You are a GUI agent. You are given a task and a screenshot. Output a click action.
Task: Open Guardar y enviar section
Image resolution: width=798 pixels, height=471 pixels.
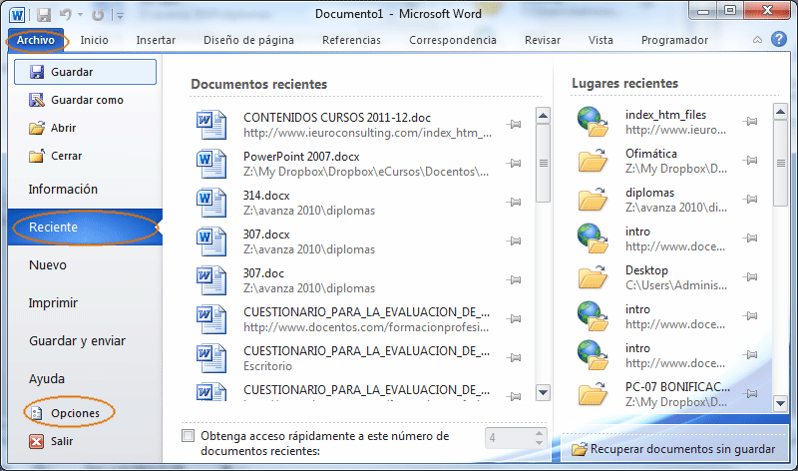point(85,340)
